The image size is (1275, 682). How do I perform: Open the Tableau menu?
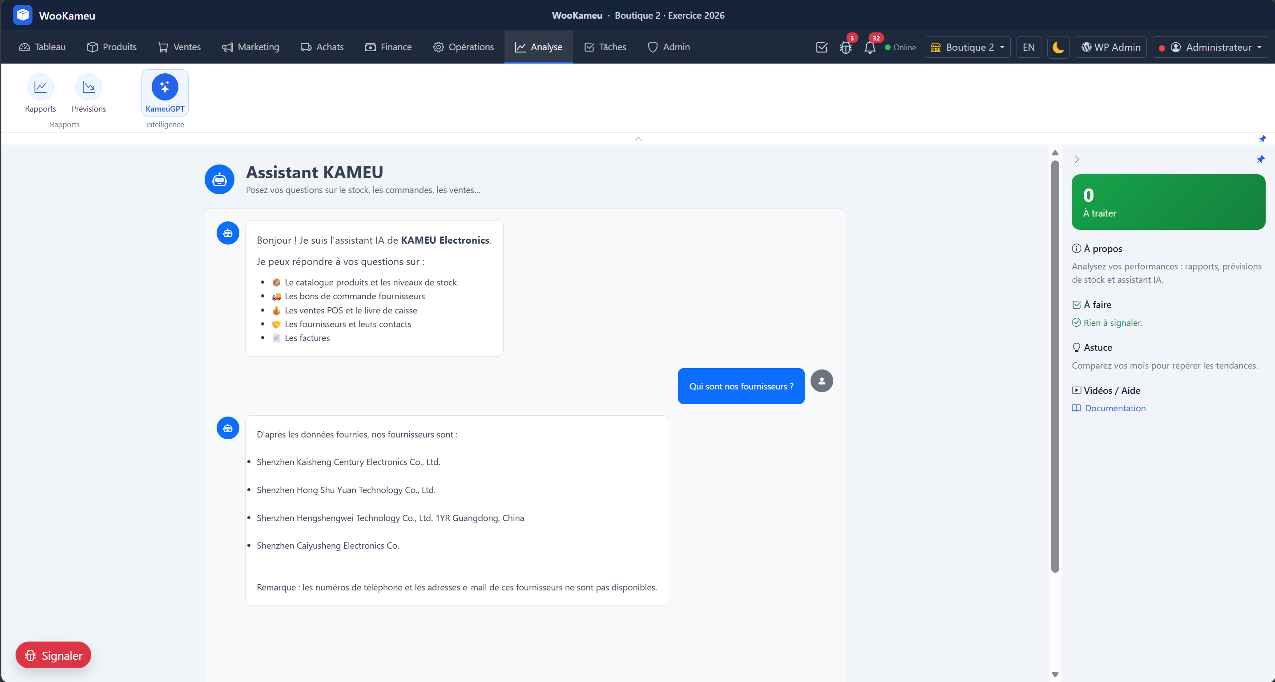[43, 47]
